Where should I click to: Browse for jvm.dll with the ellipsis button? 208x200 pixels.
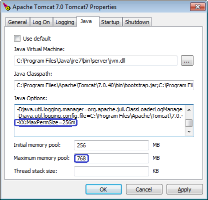(187, 61)
